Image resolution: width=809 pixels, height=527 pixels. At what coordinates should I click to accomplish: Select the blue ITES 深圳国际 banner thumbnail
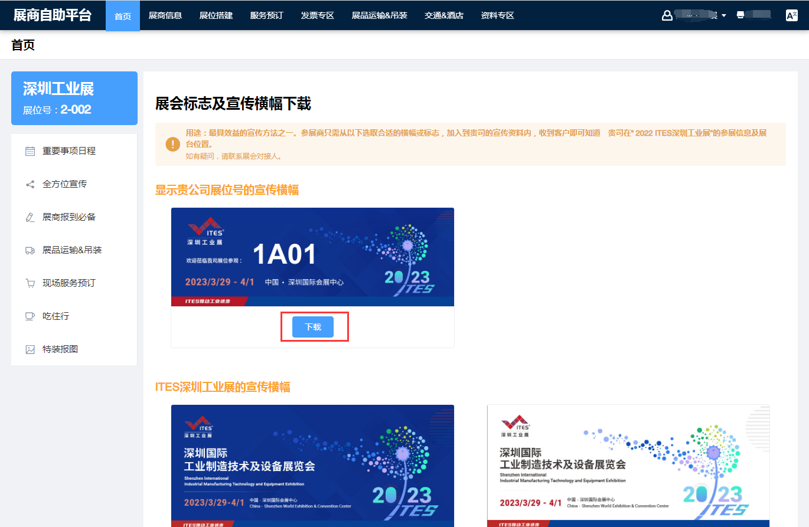(x=312, y=466)
